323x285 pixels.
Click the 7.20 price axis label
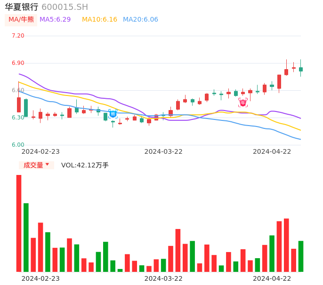[x=18, y=36]
